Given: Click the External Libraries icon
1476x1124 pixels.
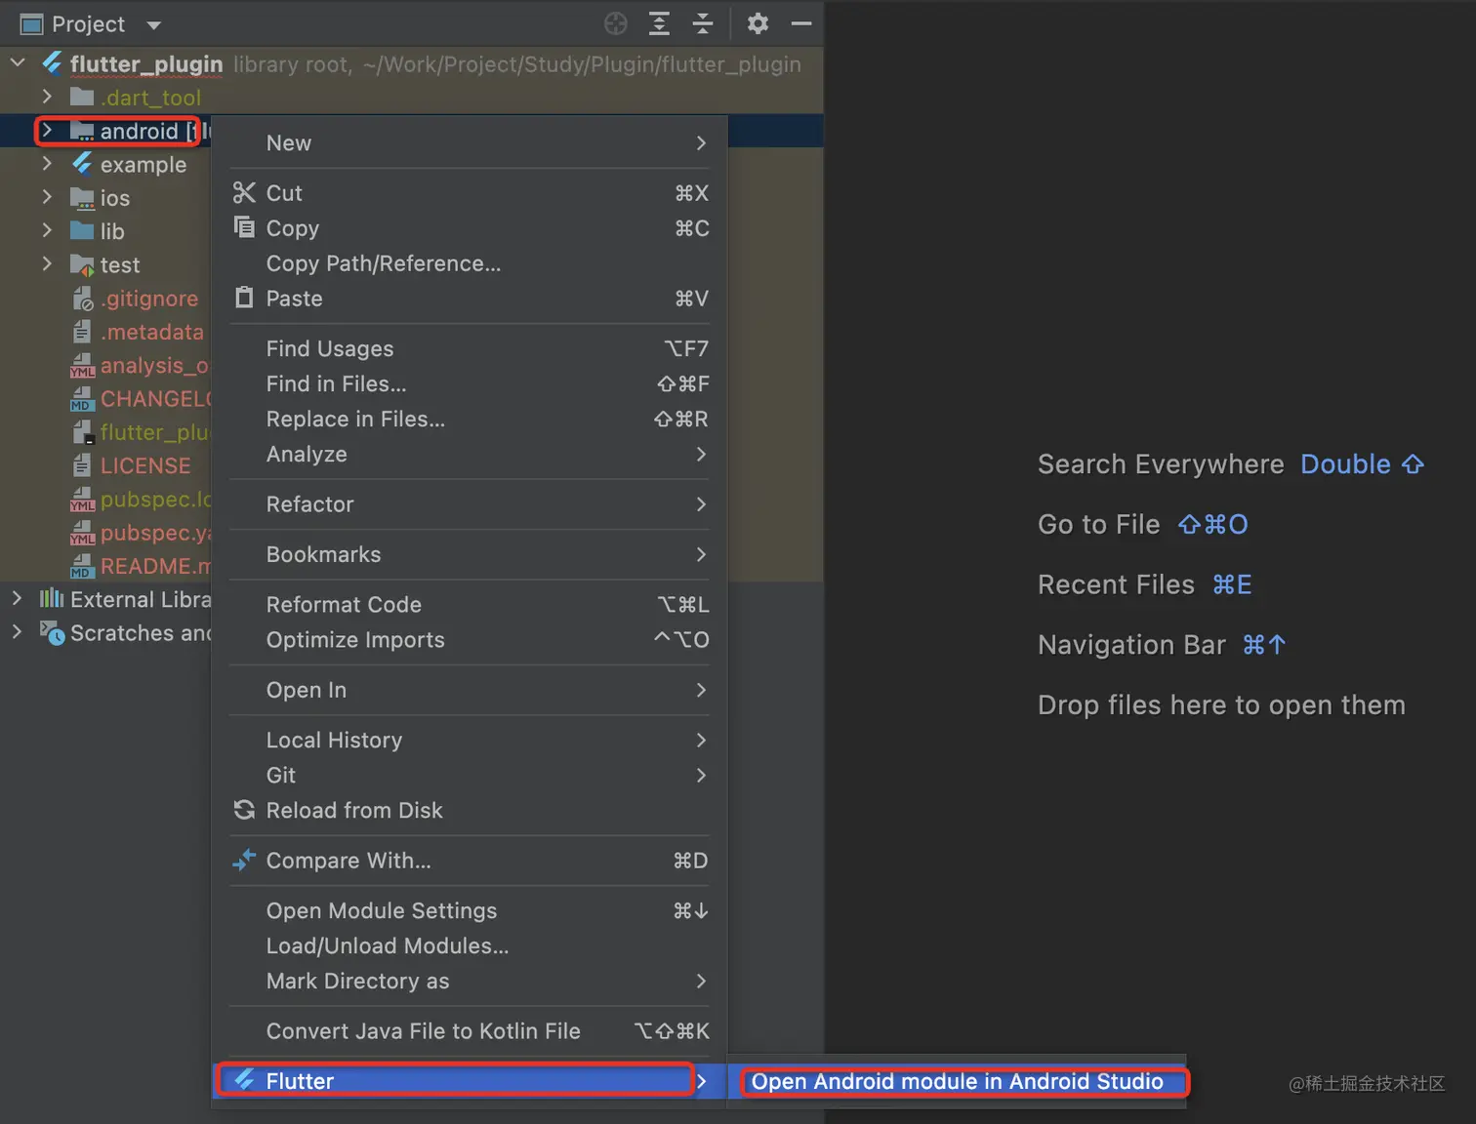Looking at the screenshot, I should click(52, 599).
